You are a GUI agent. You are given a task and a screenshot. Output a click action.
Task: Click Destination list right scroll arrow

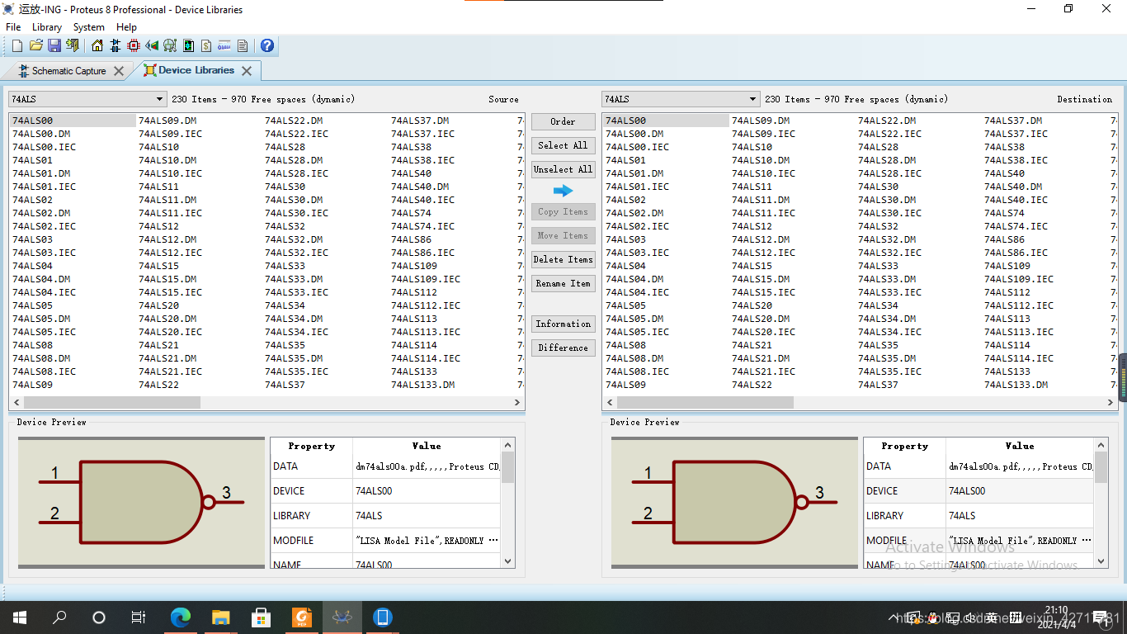pyautogui.click(x=1111, y=403)
